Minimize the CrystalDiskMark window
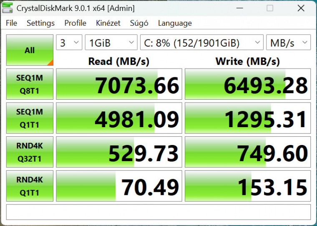The height and width of the screenshot is (226, 317). coord(240,8)
